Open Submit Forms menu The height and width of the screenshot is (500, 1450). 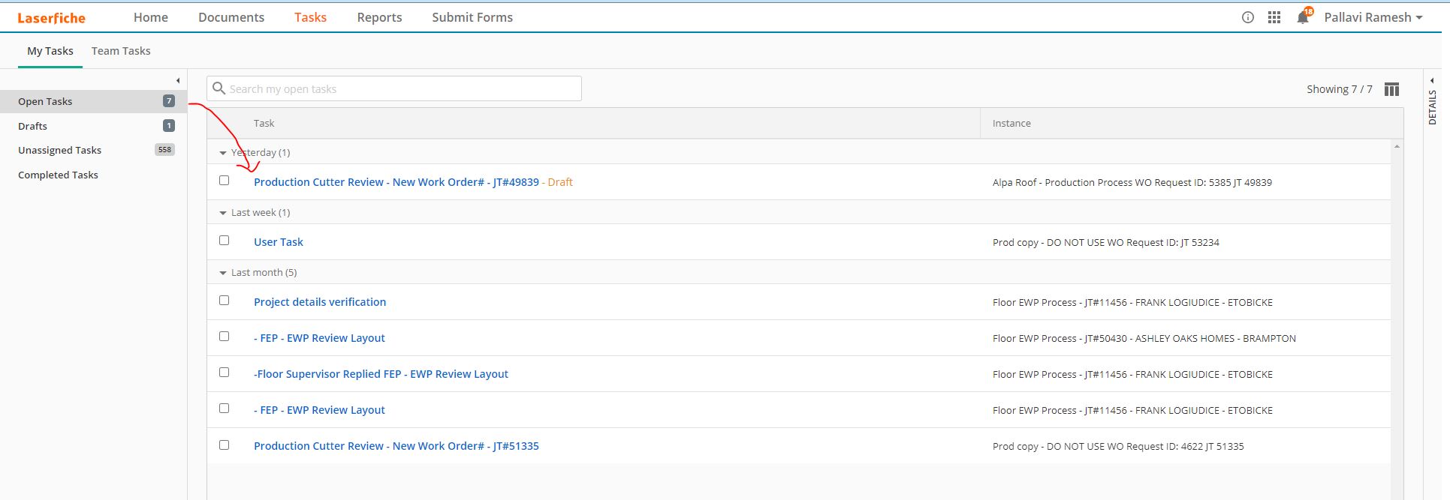pyautogui.click(x=472, y=17)
